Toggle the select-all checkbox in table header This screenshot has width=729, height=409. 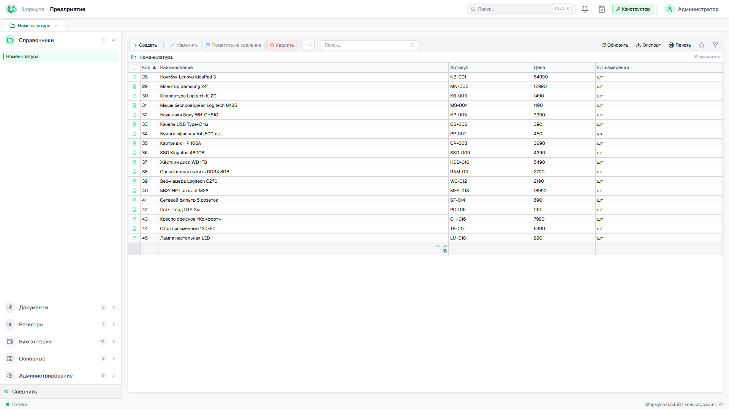pyautogui.click(x=134, y=67)
